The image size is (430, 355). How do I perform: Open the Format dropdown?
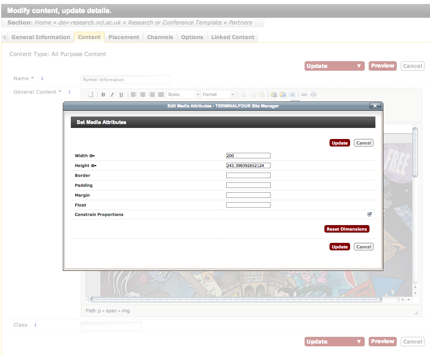coord(218,95)
